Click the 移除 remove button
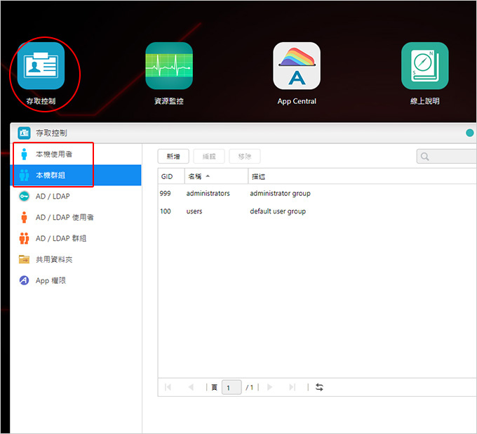The width and height of the screenshot is (477, 434). coord(245,156)
